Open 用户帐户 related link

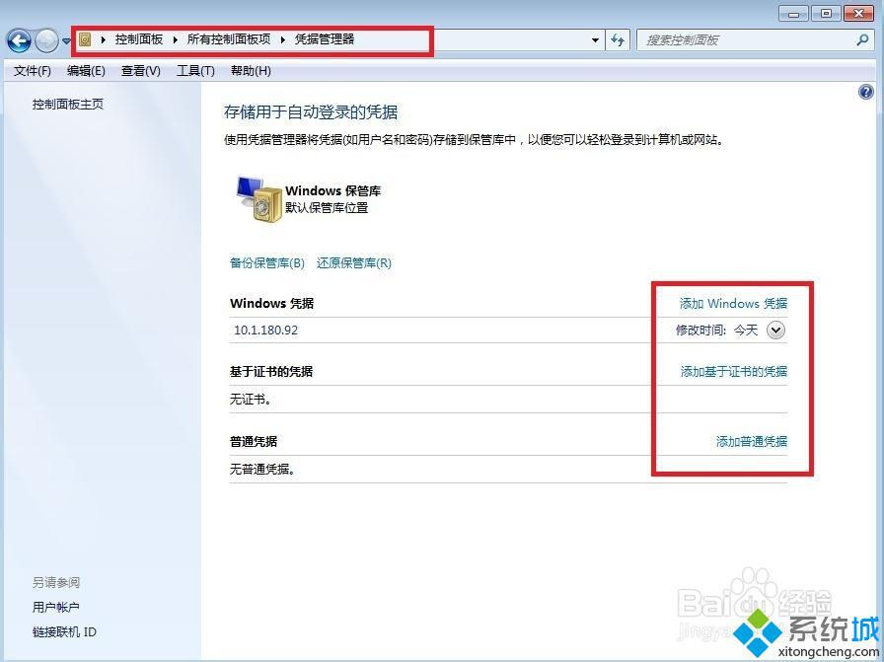click(56, 608)
